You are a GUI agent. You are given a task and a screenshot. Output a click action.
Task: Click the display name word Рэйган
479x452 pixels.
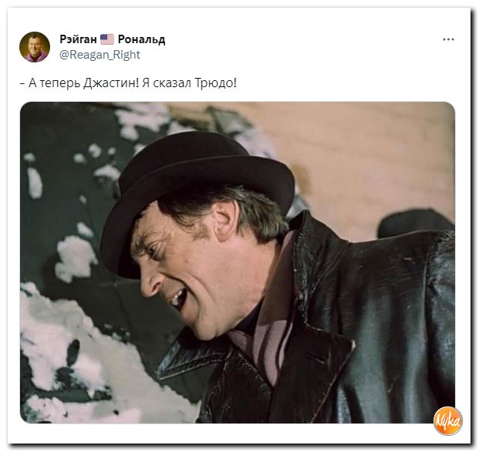[78, 39]
